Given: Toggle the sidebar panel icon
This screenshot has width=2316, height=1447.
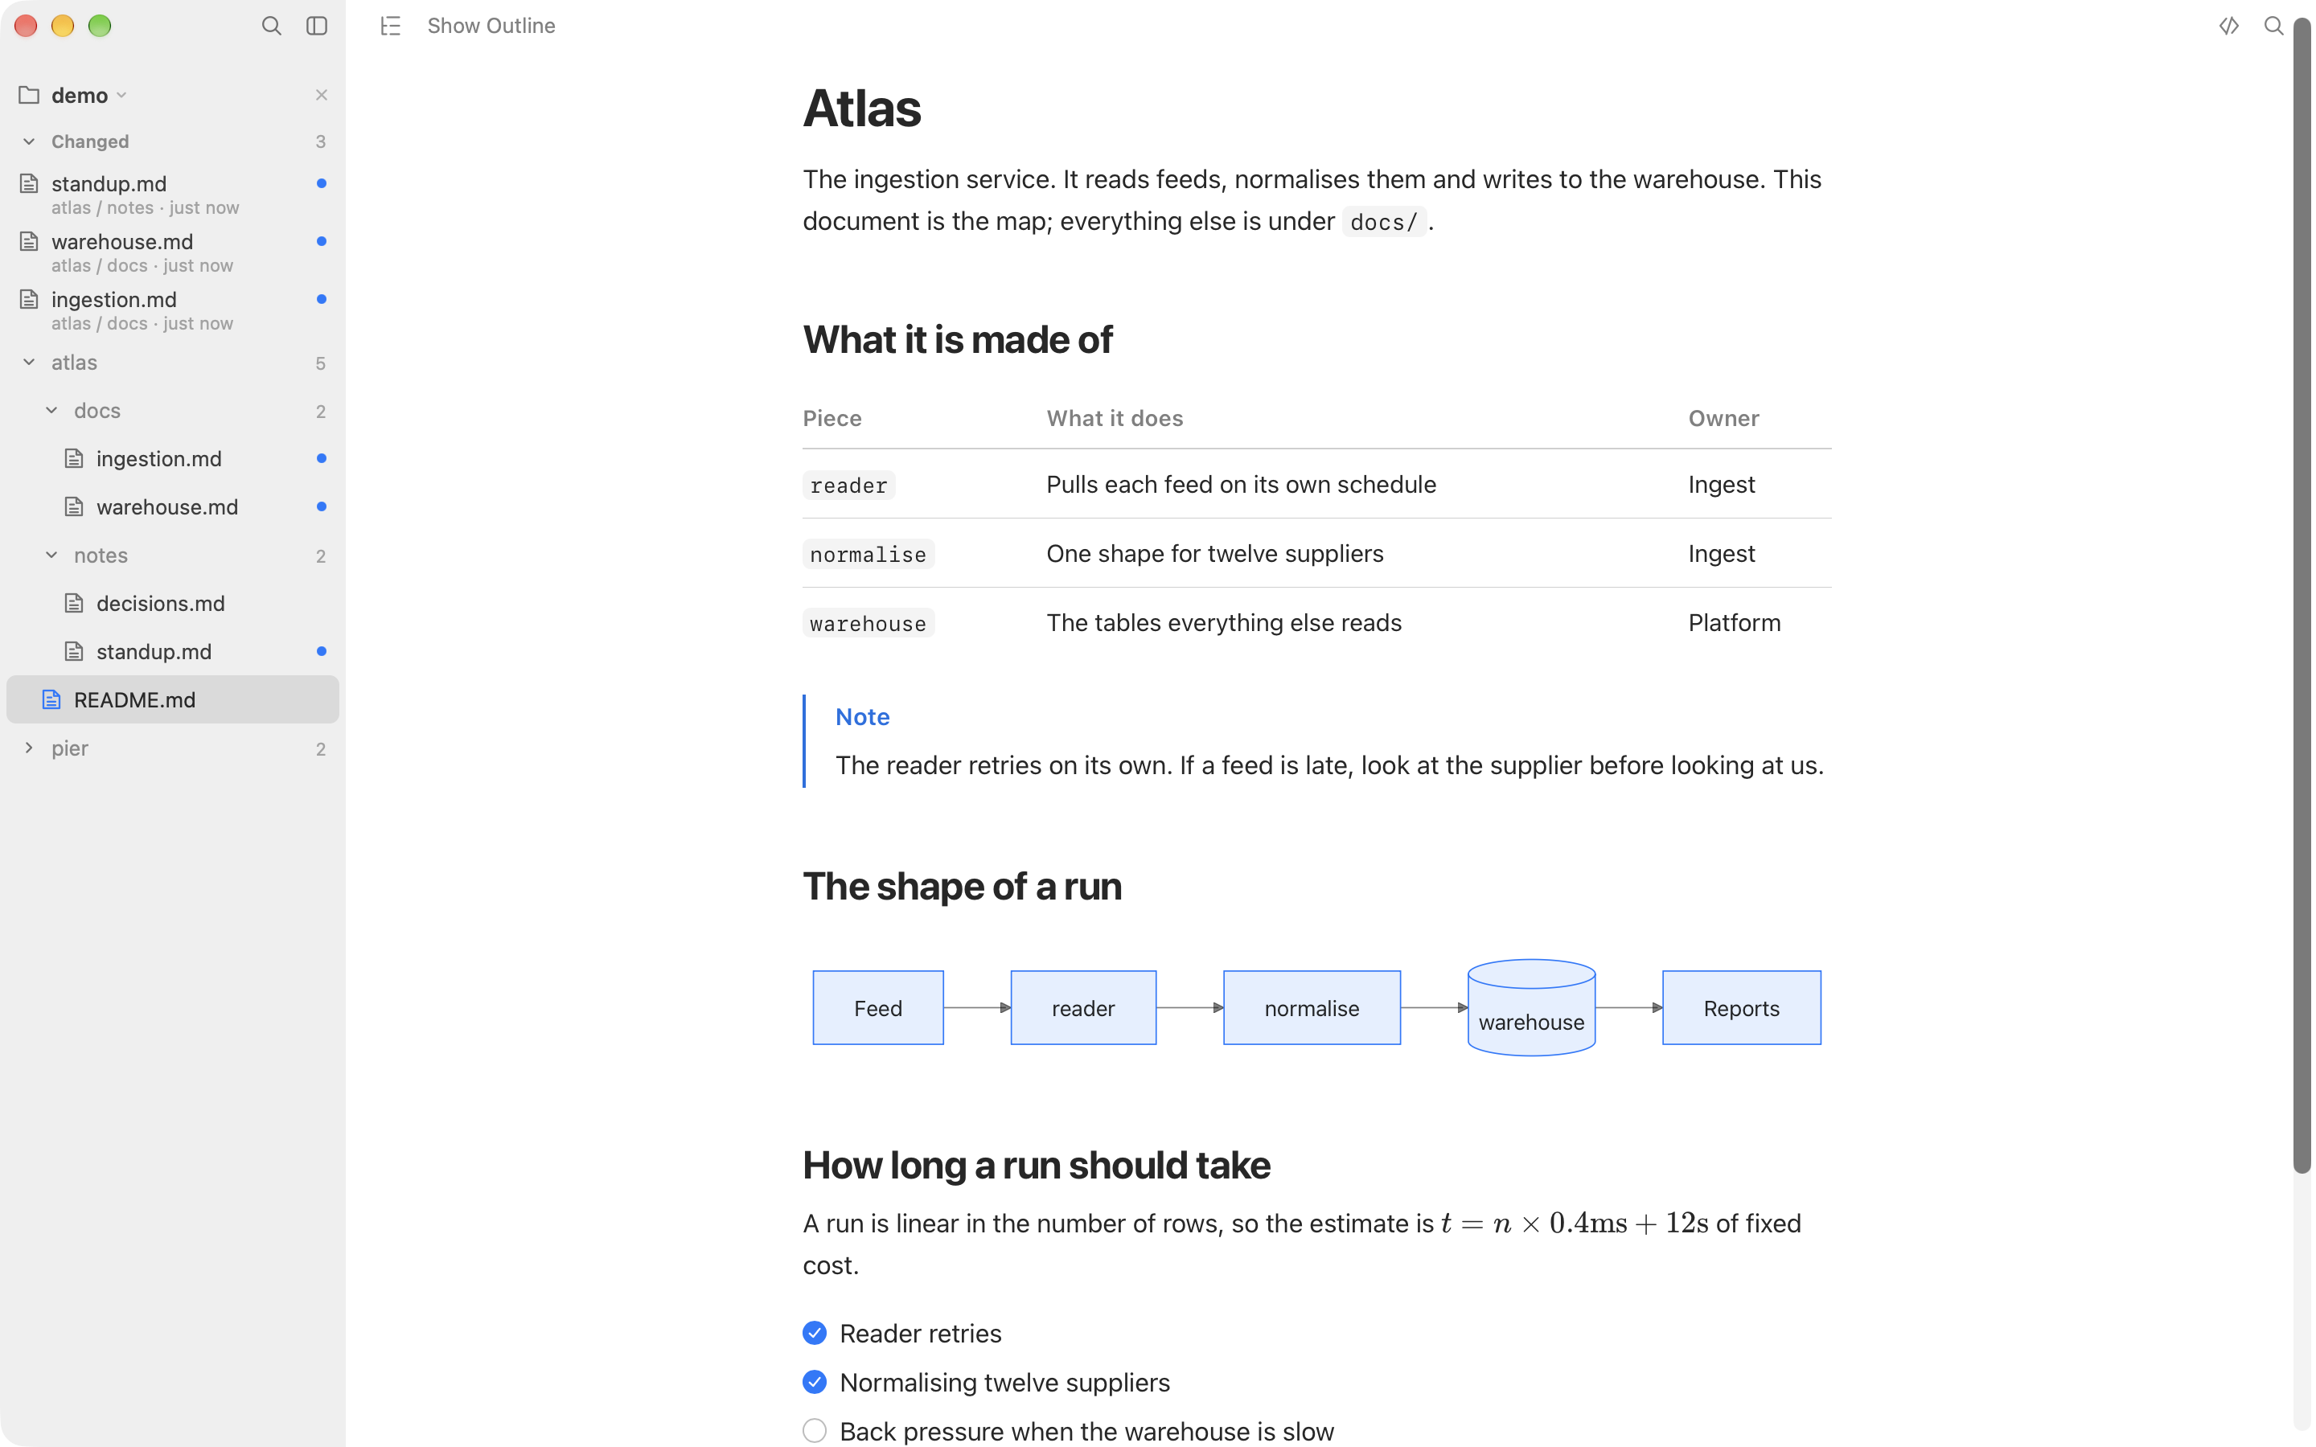Looking at the screenshot, I should pyautogui.click(x=317, y=26).
